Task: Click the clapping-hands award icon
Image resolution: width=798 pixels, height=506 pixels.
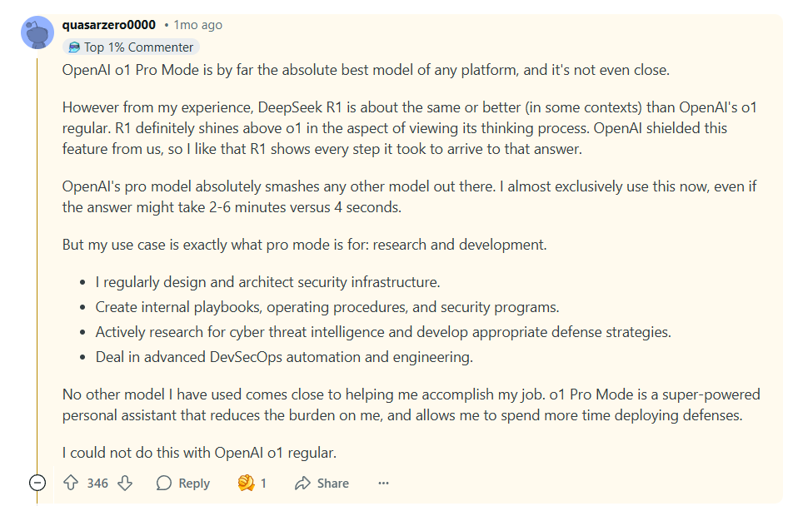Action: tap(245, 483)
